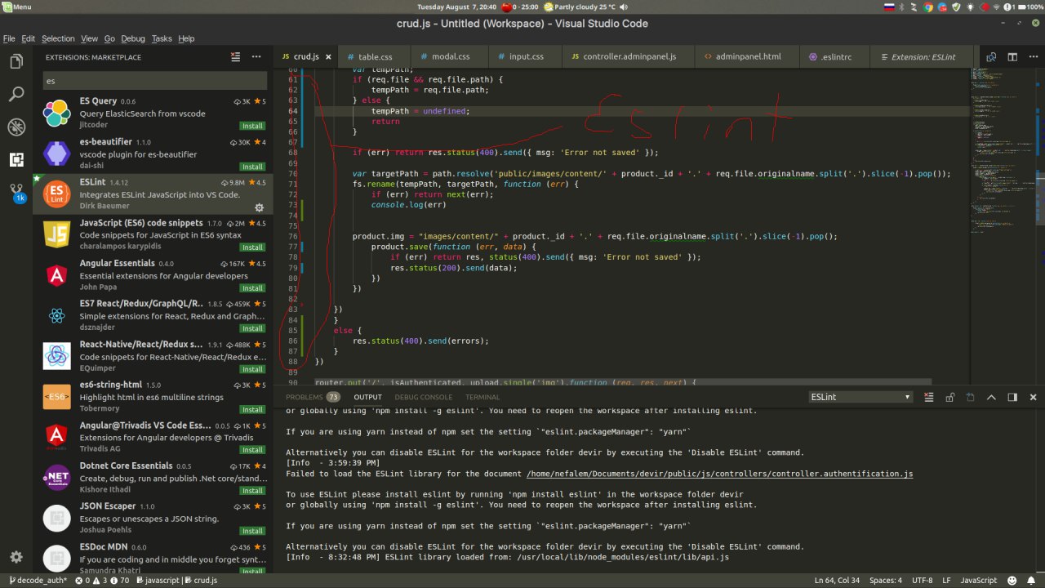
Task: Open the split editor icon in tab bar
Action: (x=1012, y=57)
